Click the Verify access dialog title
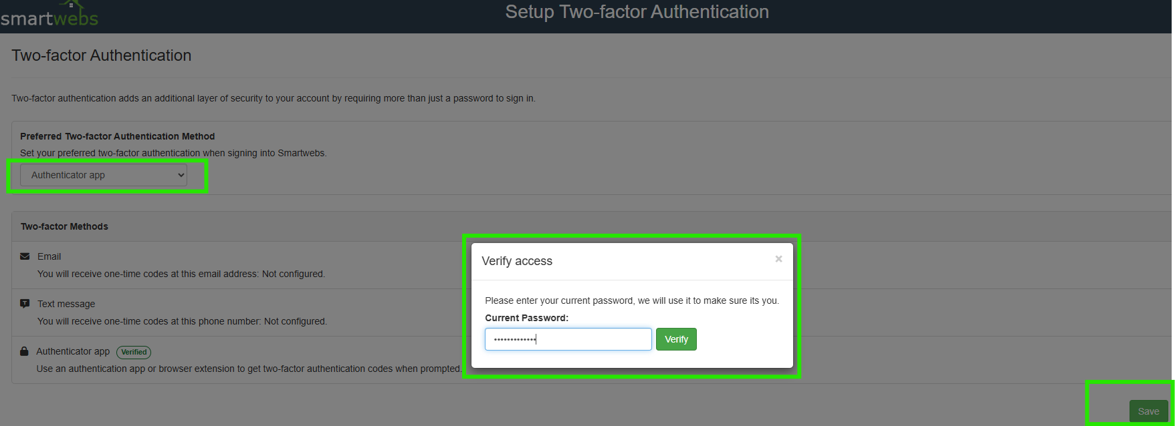The image size is (1175, 426). coord(517,261)
